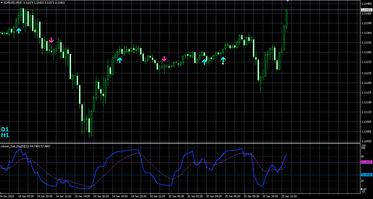Click the 1.11300 price scale label
The image size is (373, 199).
pyautogui.click(x=366, y=52)
